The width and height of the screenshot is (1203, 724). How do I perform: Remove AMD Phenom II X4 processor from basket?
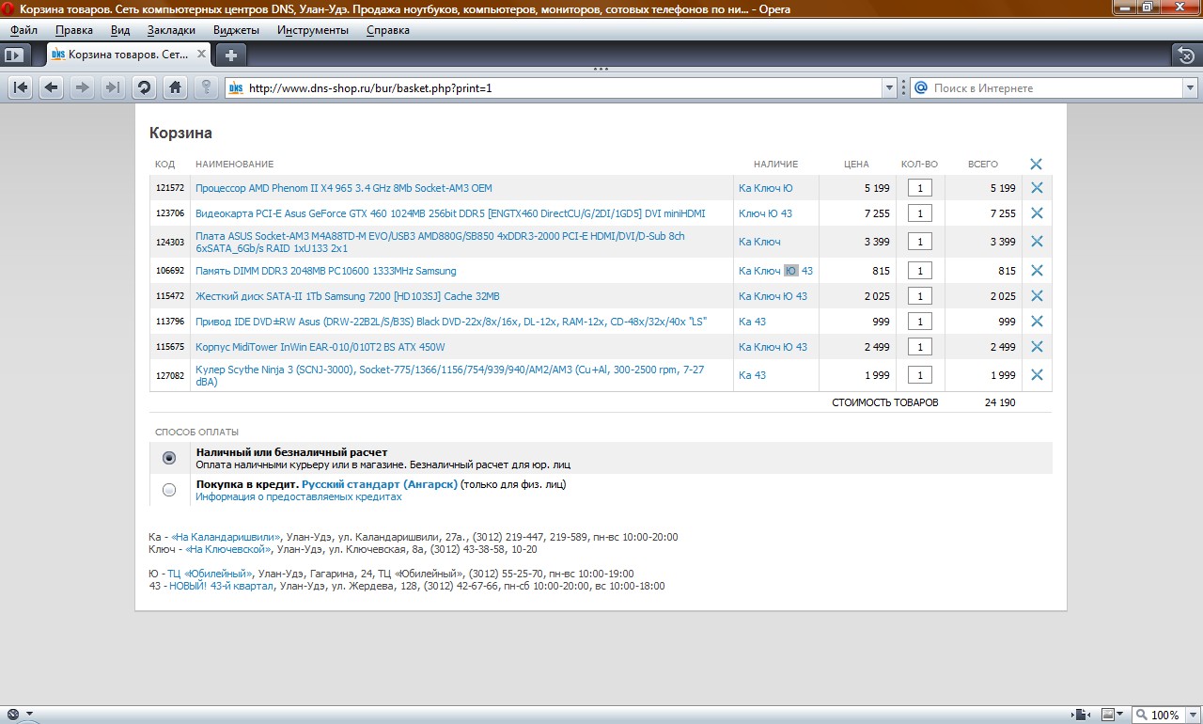coord(1037,188)
